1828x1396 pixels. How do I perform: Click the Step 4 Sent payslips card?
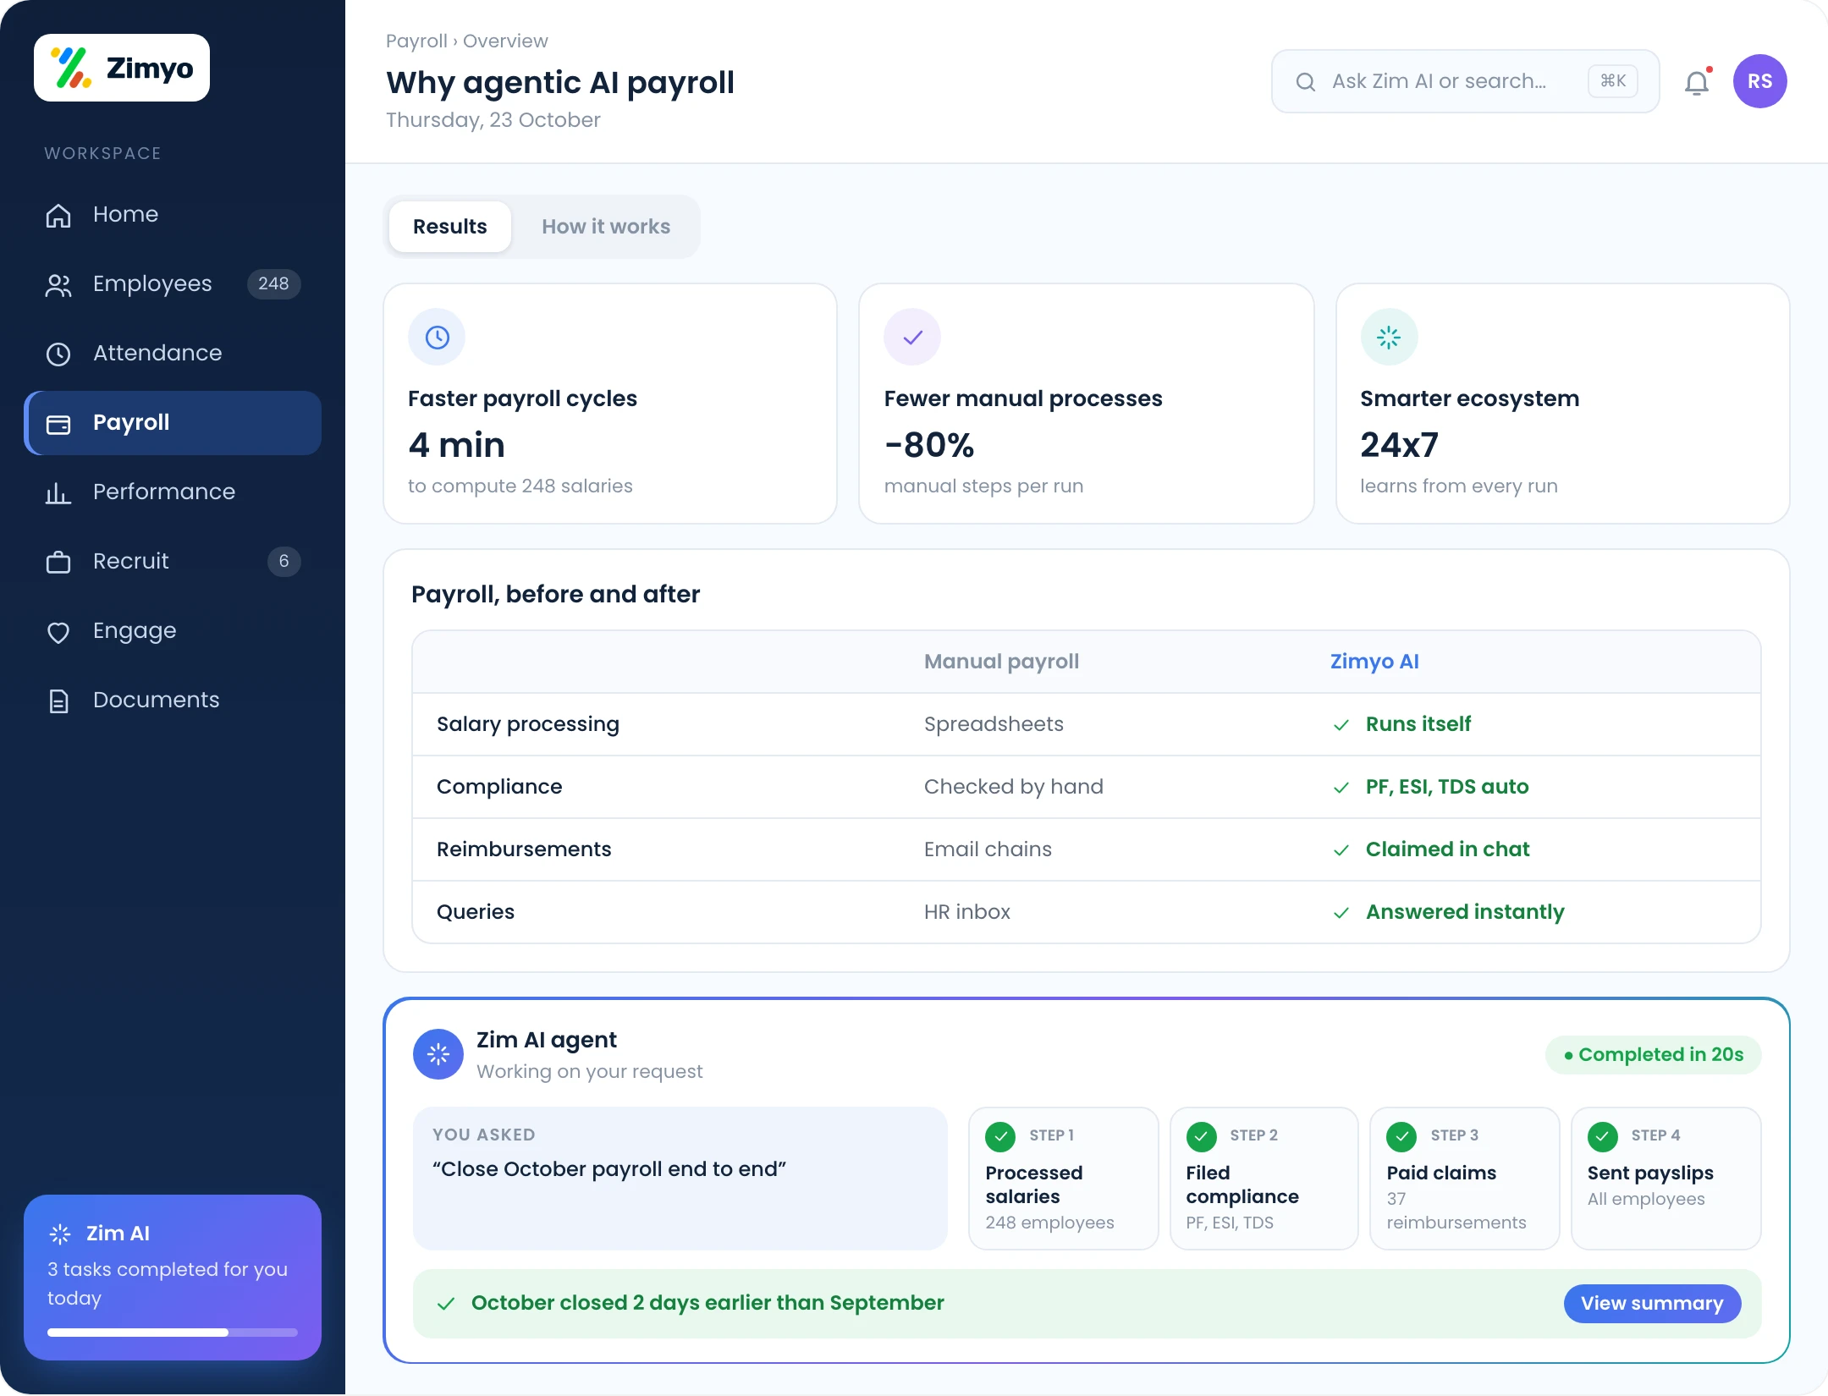point(1666,1179)
